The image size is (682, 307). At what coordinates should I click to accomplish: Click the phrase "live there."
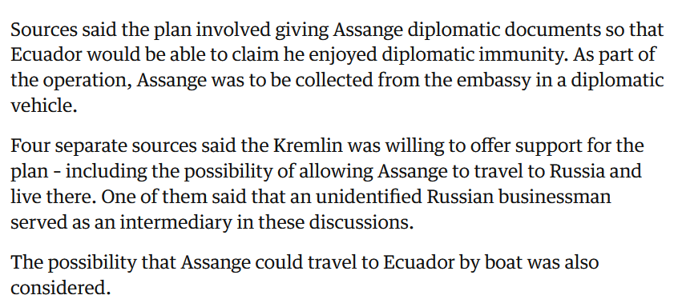coord(53,197)
